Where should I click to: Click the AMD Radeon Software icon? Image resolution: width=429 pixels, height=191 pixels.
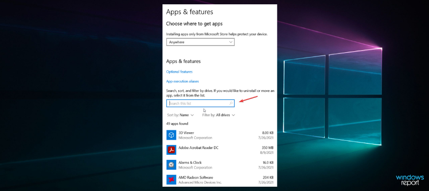(x=171, y=180)
